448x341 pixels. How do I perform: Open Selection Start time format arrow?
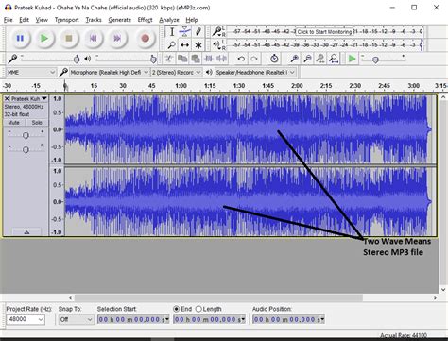(x=167, y=319)
